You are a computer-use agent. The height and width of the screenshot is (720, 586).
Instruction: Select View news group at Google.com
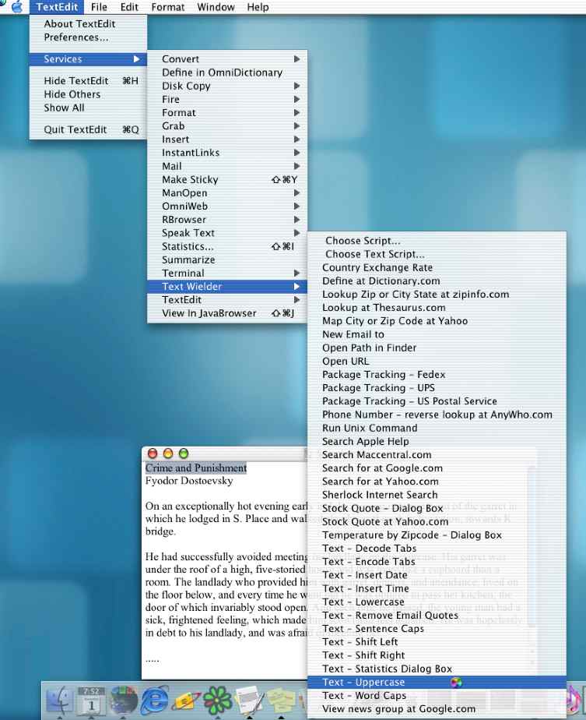(x=437, y=708)
